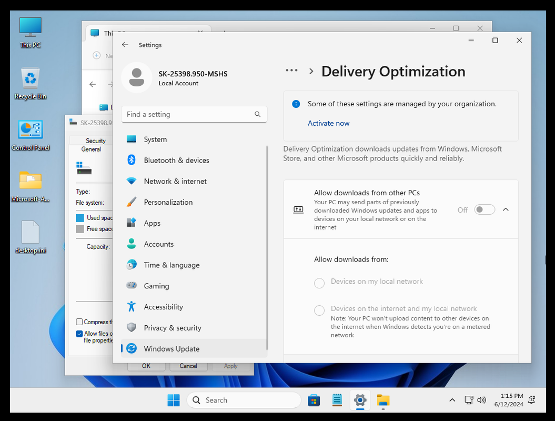Open System category in Settings sidebar
555x421 pixels.
coord(194,139)
